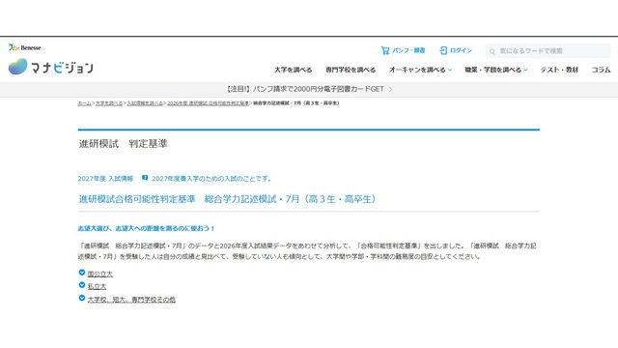Click the 2000円分電子図書カードGET banner

(x=309, y=90)
